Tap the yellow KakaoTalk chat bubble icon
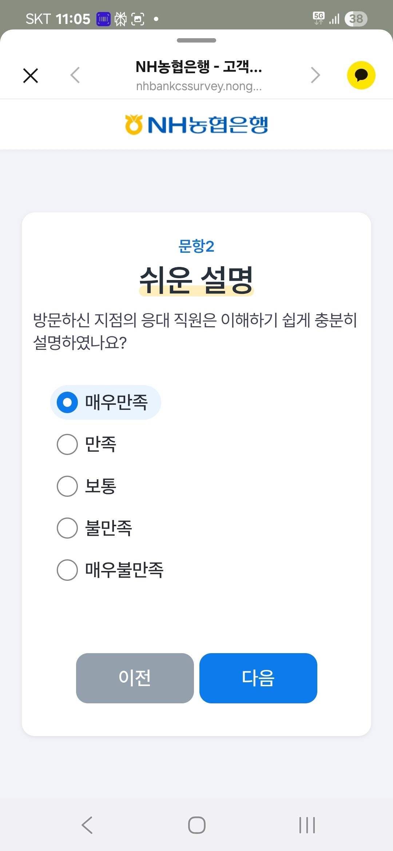393x851 pixels. click(x=361, y=75)
